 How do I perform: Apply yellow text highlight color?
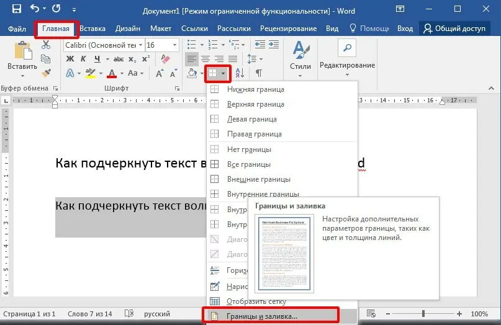(x=91, y=73)
